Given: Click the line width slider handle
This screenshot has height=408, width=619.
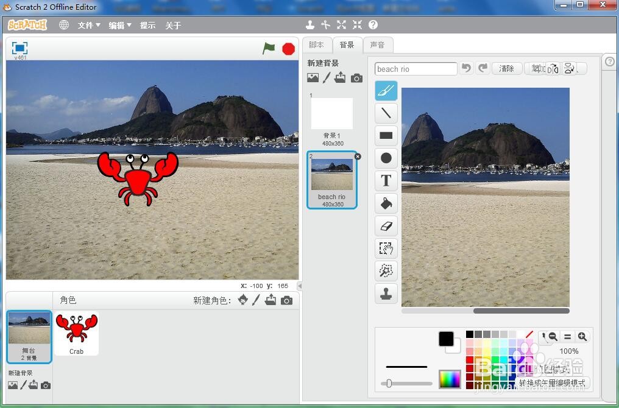Looking at the screenshot, I should coord(389,383).
